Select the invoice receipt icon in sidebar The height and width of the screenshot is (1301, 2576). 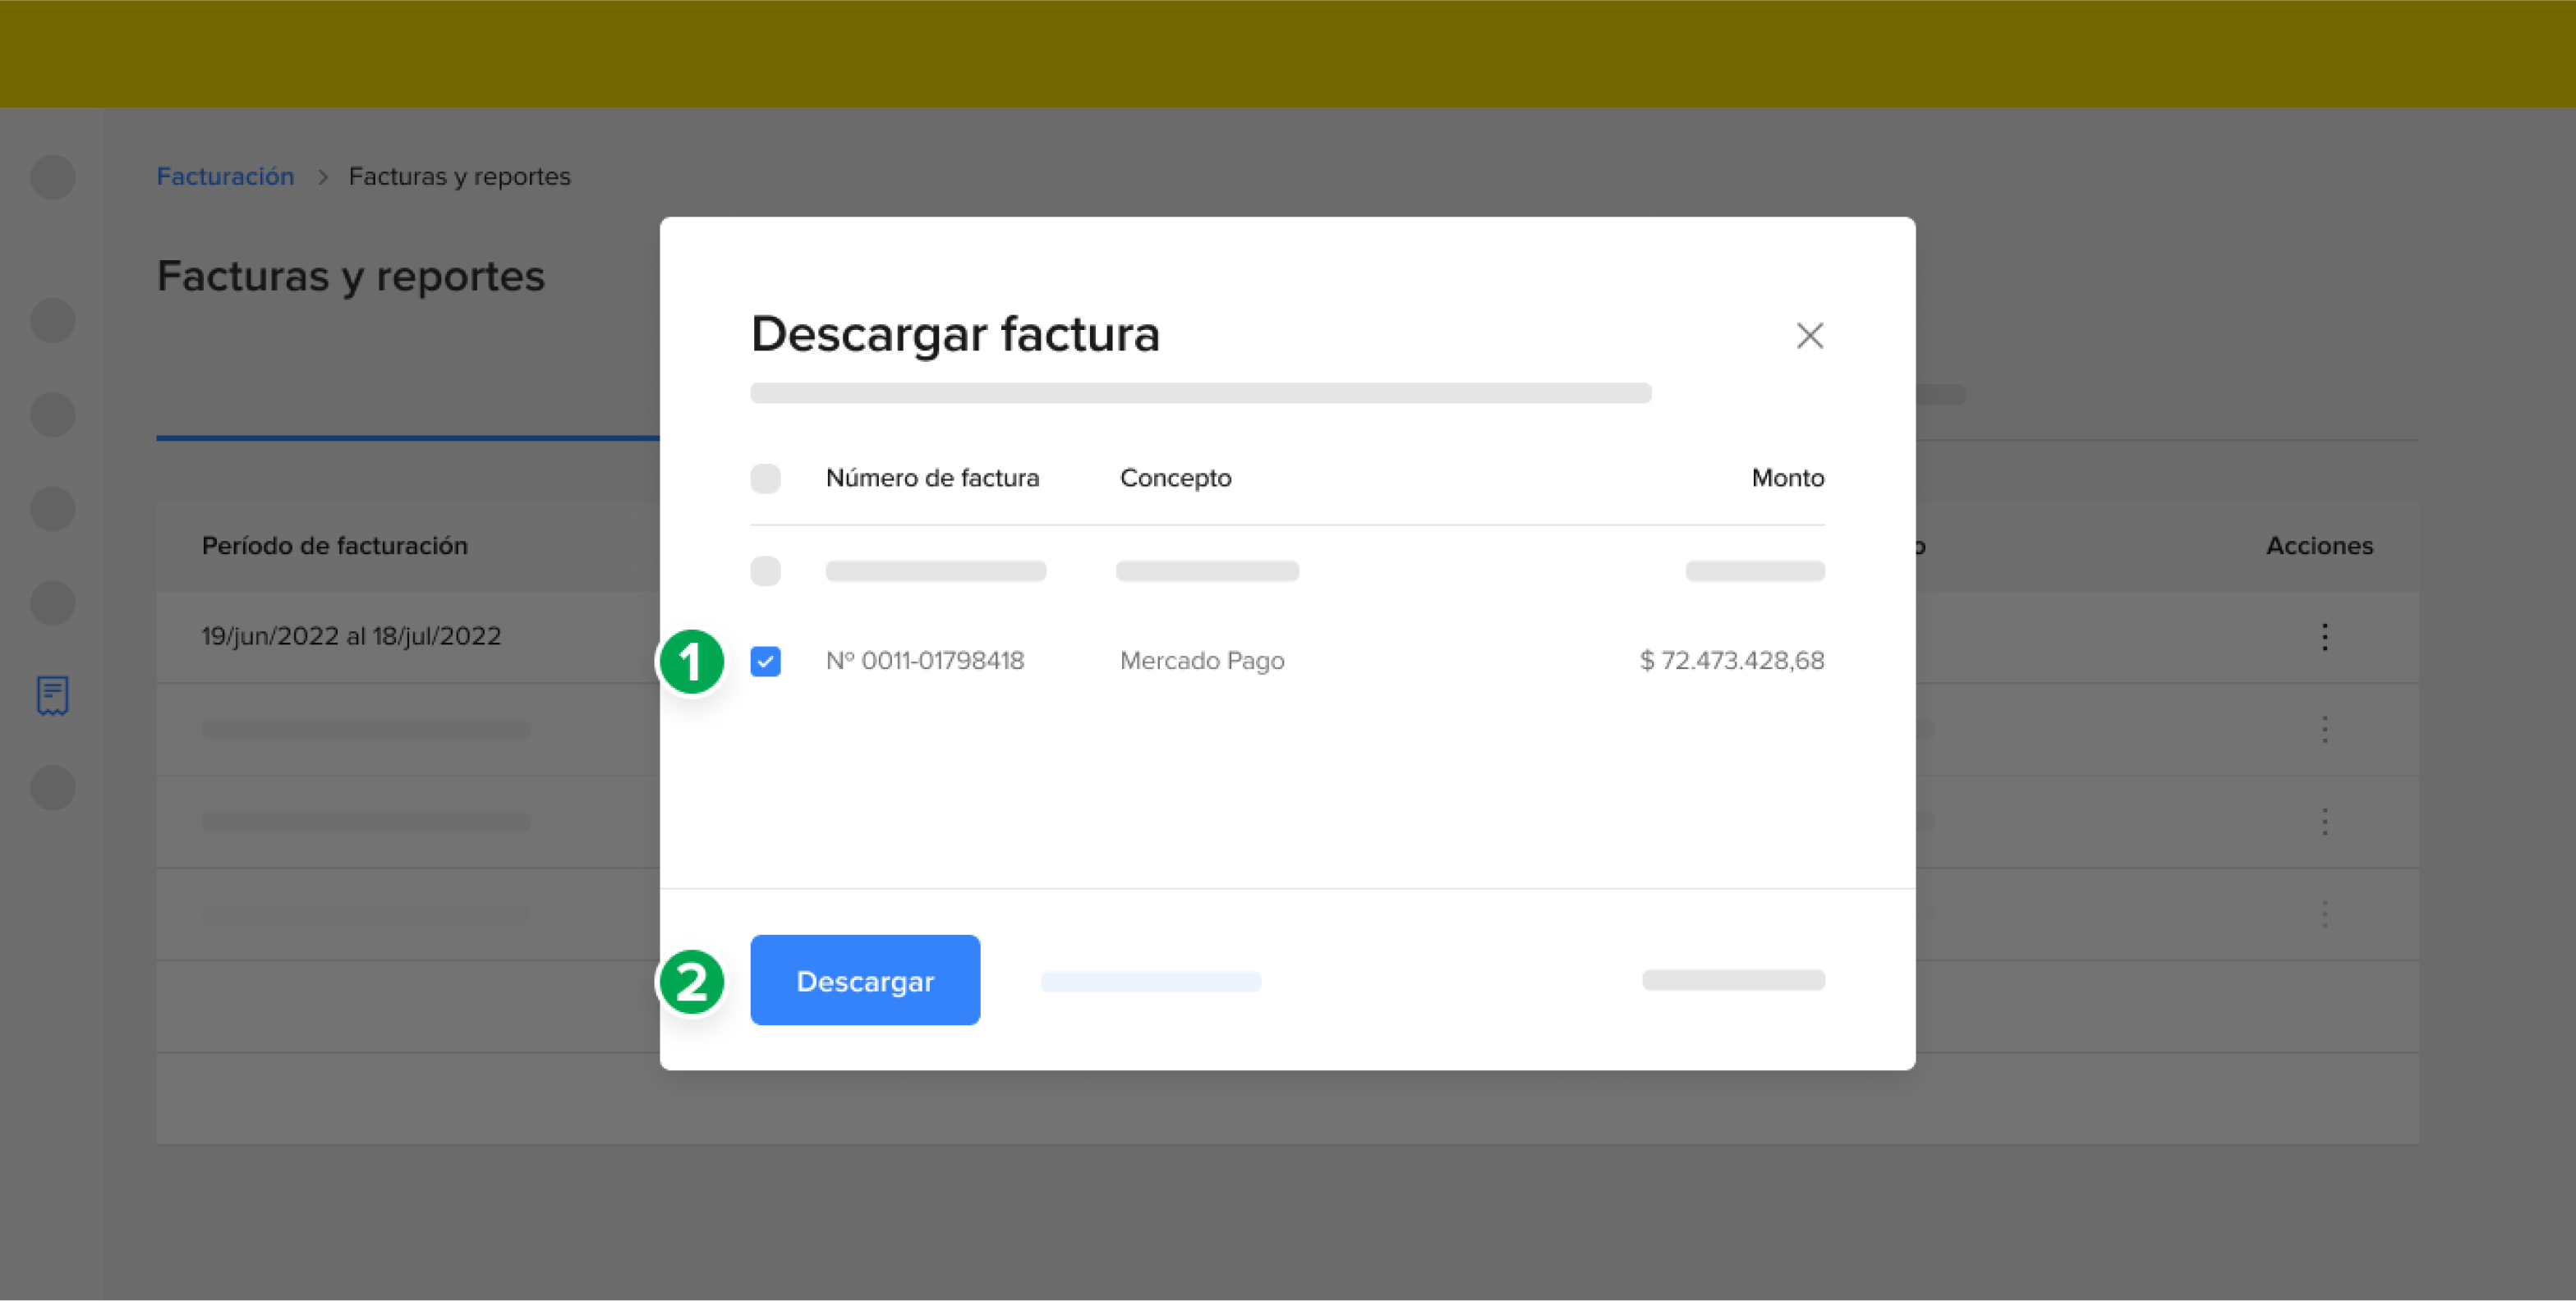point(52,695)
